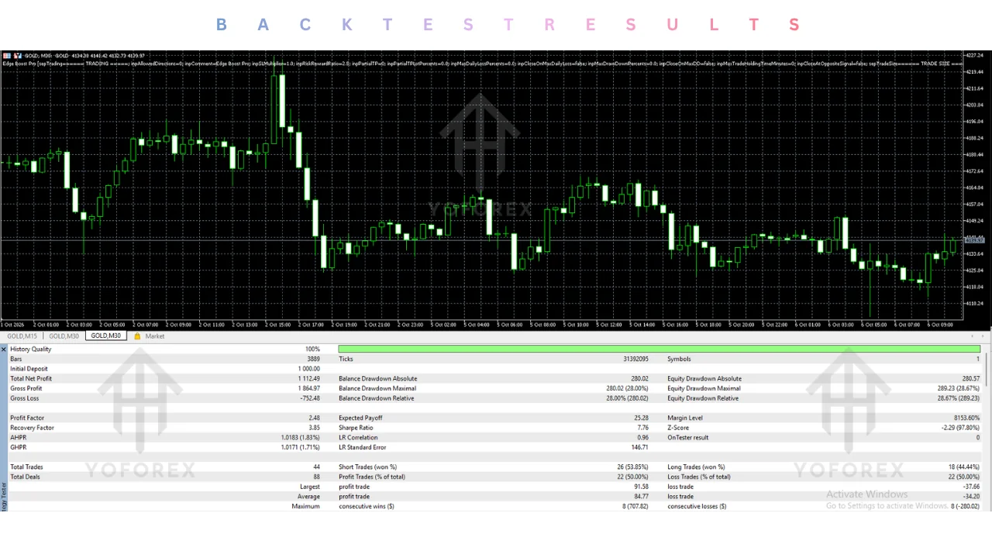The height and width of the screenshot is (558, 992).
Task: Select the Margin Level value 8153.60%
Action: [x=968, y=418]
